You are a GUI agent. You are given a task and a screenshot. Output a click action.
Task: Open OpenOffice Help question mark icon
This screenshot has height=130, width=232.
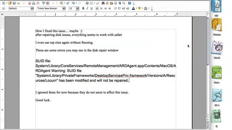pos(129,3)
